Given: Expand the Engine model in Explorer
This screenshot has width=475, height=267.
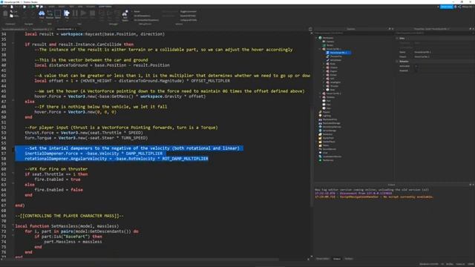Looking at the screenshot, I should click(324, 71).
